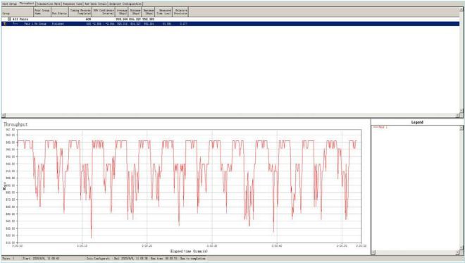Click the 95% Confidence Interval column header
This screenshot has width=465, height=263.
pos(104,12)
